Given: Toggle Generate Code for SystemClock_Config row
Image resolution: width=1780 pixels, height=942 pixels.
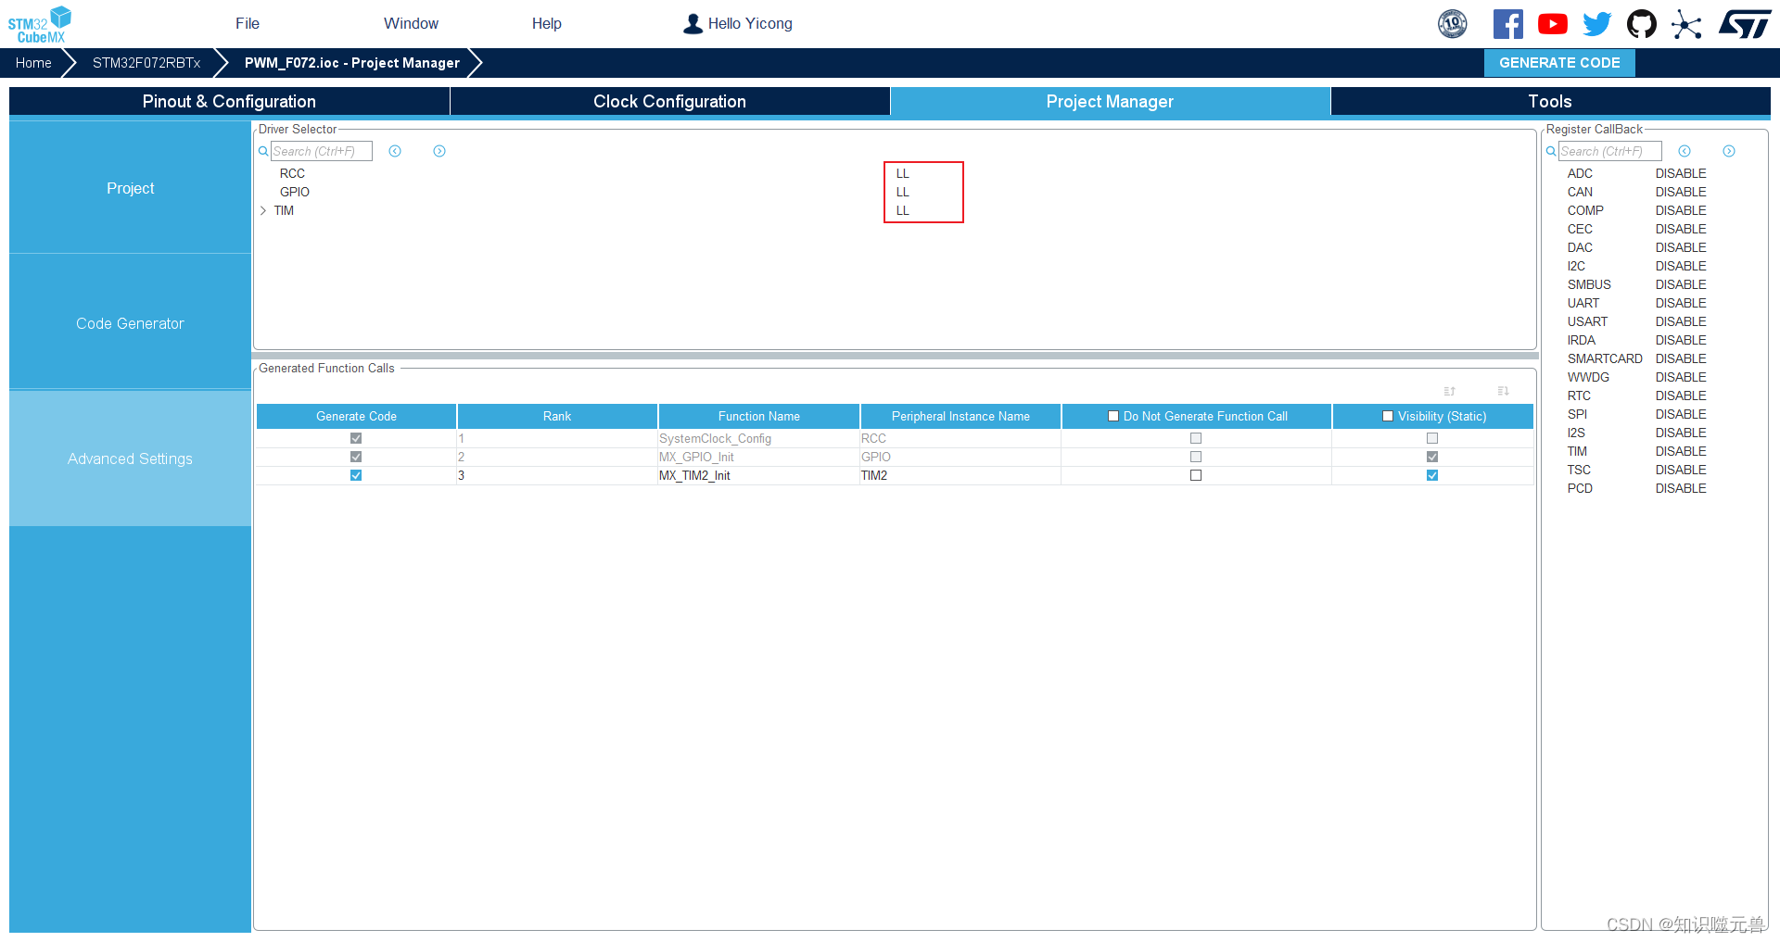Looking at the screenshot, I should tap(356, 438).
